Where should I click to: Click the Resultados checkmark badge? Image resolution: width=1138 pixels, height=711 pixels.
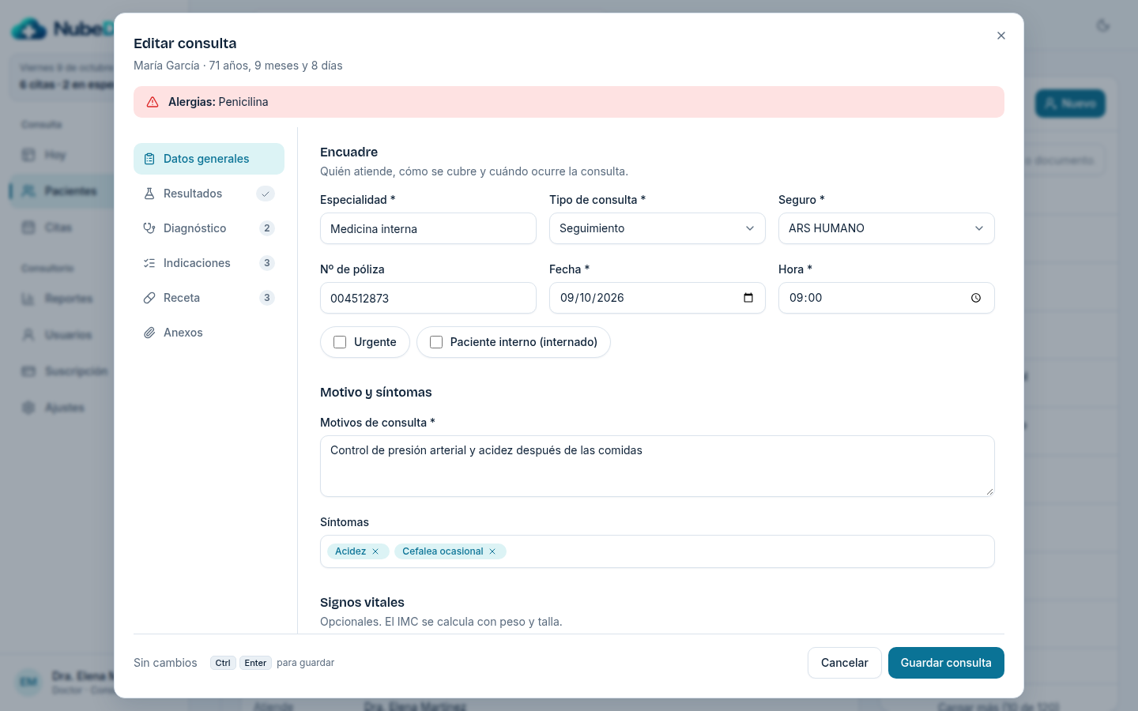266,194
